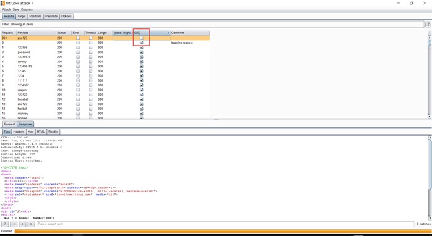
Task: Switch to the Request tab
Action: point(9,124)
